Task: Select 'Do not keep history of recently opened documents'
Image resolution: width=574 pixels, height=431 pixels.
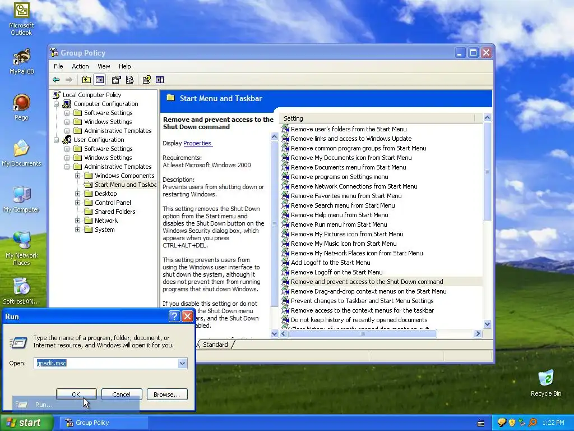Action: 359,319
